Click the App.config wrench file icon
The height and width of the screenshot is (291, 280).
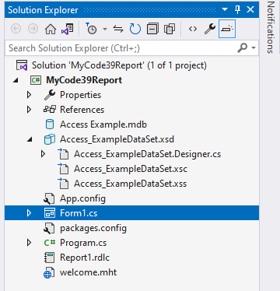point(49,198)
